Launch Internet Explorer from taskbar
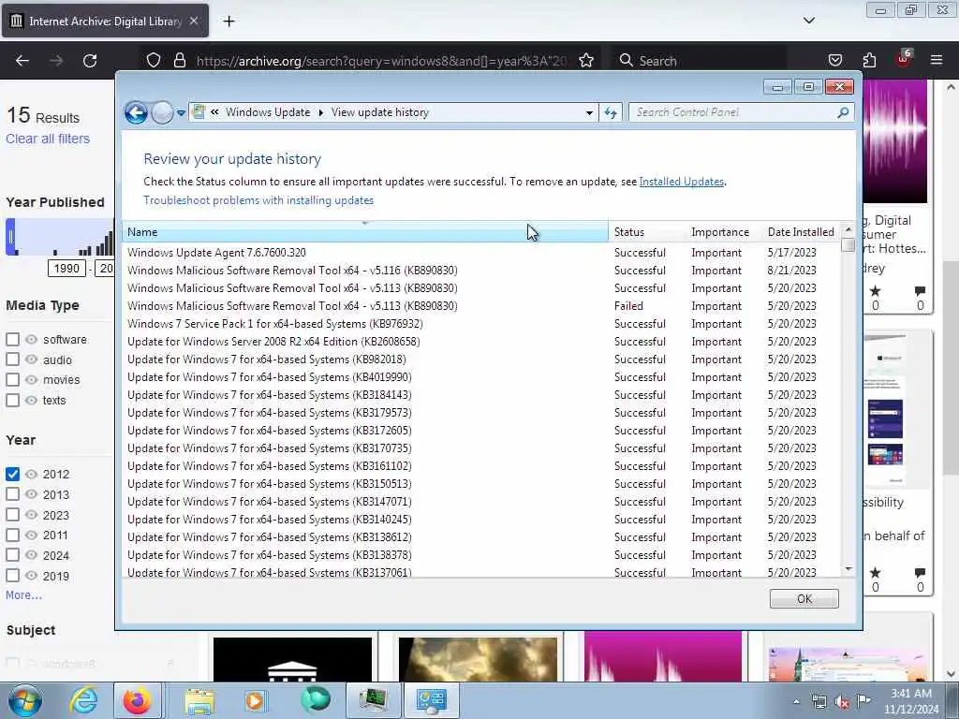 tap(83, 700)
